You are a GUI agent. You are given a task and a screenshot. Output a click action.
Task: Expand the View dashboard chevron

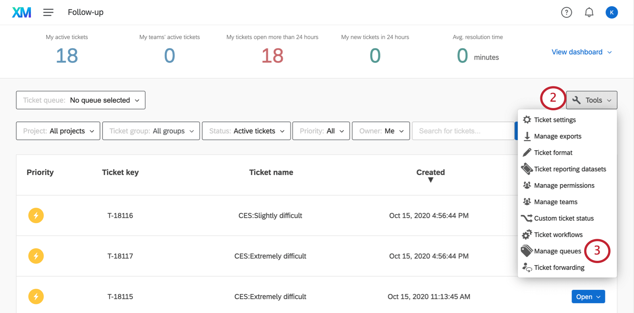tap(609, 52)
